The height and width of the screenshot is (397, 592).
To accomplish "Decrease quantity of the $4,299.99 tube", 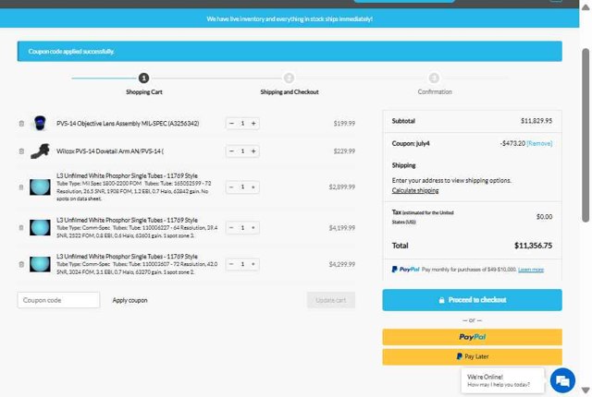I will tap(232, 264).
